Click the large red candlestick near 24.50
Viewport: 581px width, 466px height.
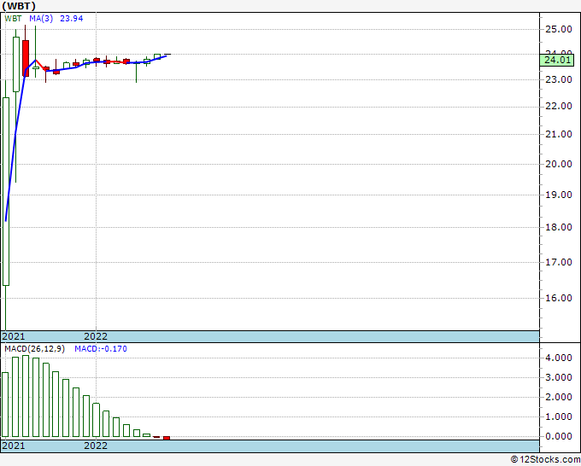point(26,59)
